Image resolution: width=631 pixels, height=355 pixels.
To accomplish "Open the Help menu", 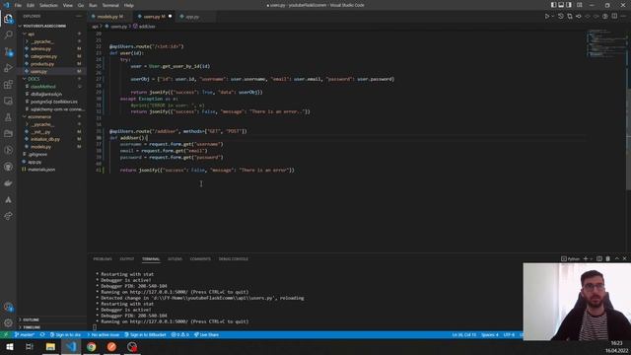I will 129,5.
